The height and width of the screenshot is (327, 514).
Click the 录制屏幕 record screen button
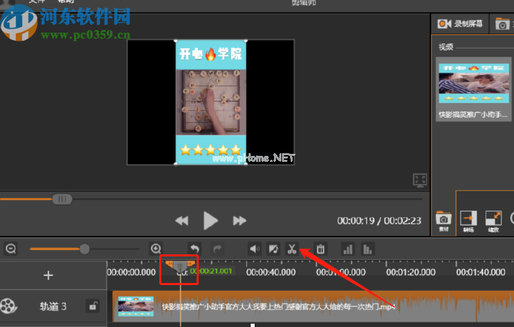click(460, 23)
